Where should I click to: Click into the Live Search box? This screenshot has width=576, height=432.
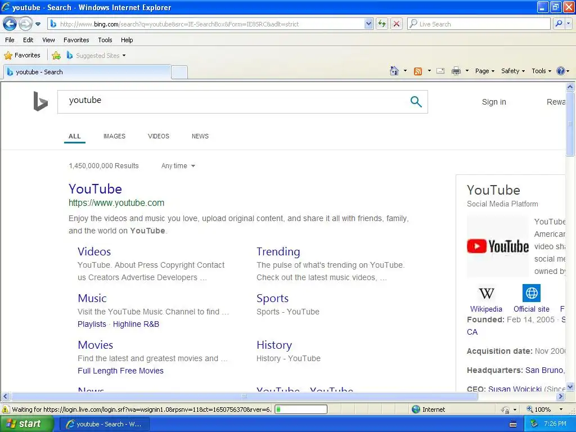click(x=479, y=24)
